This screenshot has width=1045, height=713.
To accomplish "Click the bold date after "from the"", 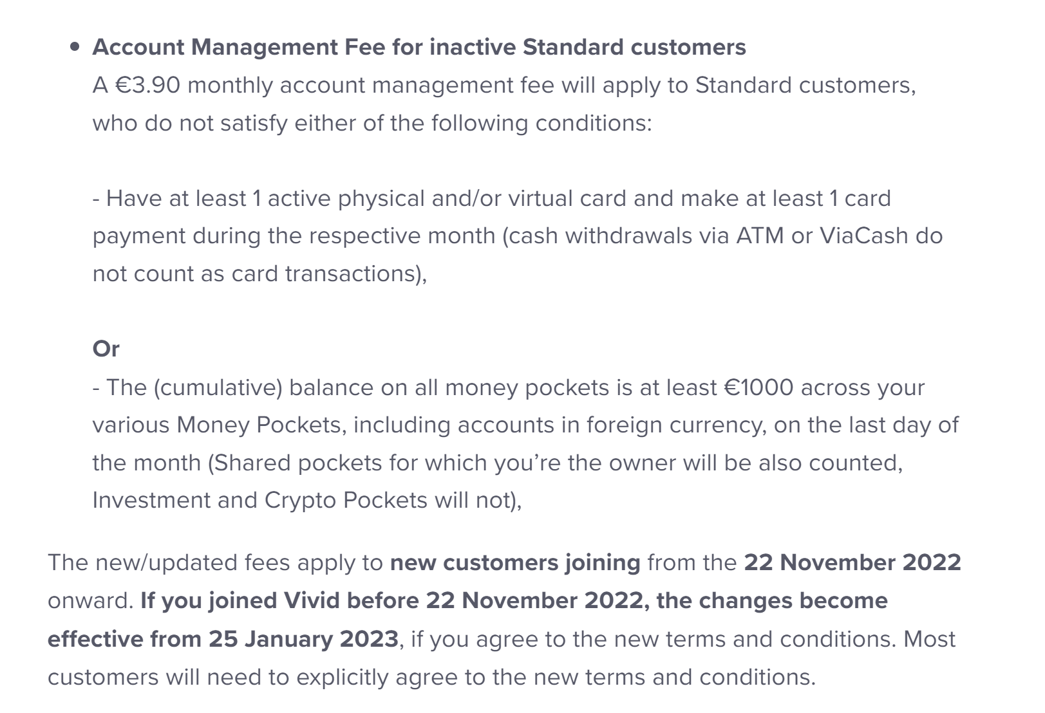I will pyautogui.click(x=852, y=562).
